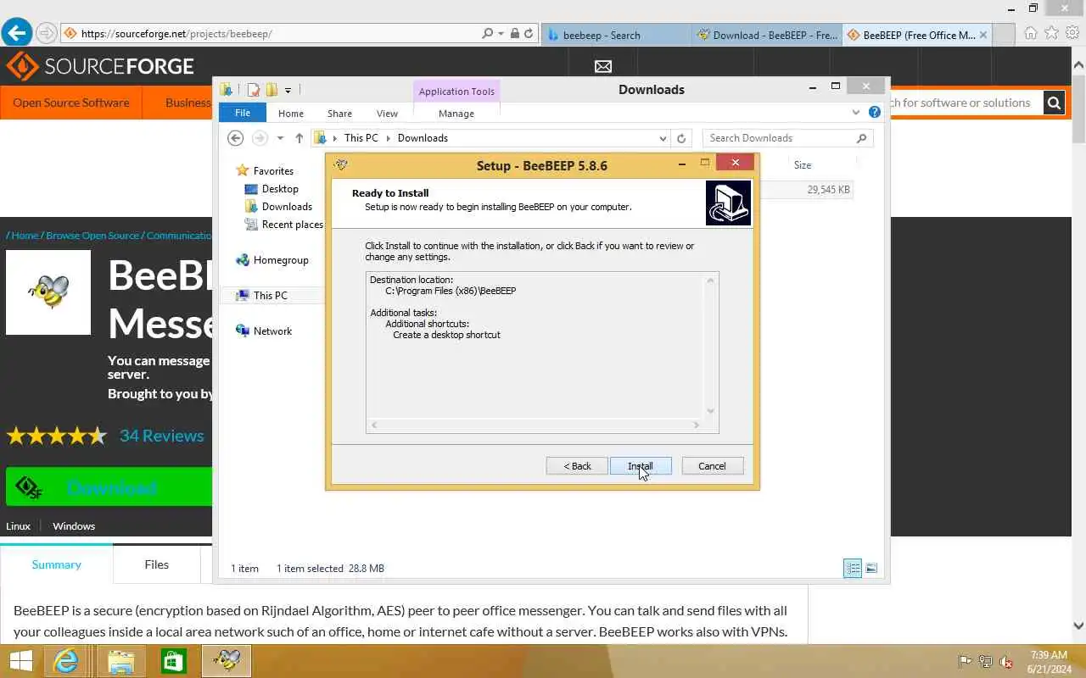
Task: Click new folder icon in quick access toolbar
Action: (x=271, y=90)
